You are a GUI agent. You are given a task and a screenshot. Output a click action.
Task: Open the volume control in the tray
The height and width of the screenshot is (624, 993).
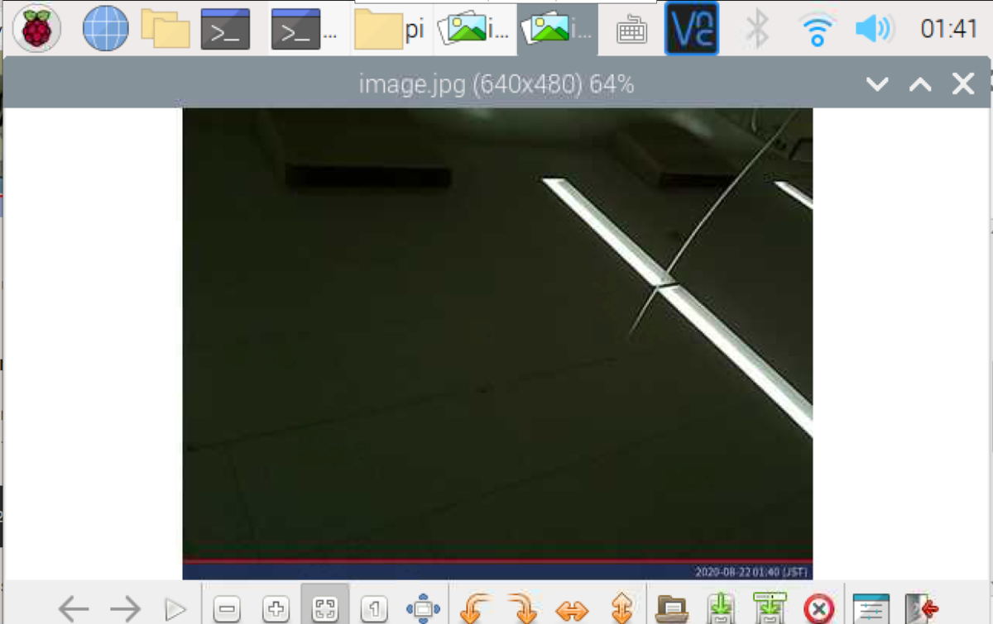874,27
